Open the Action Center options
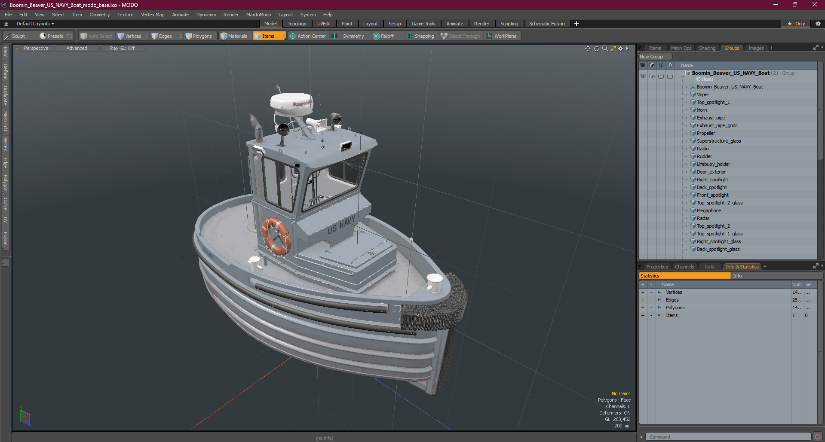Image resolution: width=825 pixels, height=442 pixels. [x=308, y=36]
